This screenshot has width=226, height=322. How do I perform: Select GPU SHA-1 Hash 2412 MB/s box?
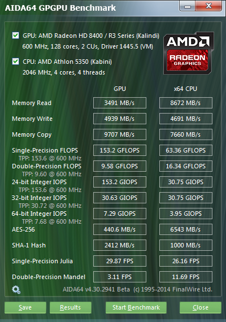tap(120, 245)
